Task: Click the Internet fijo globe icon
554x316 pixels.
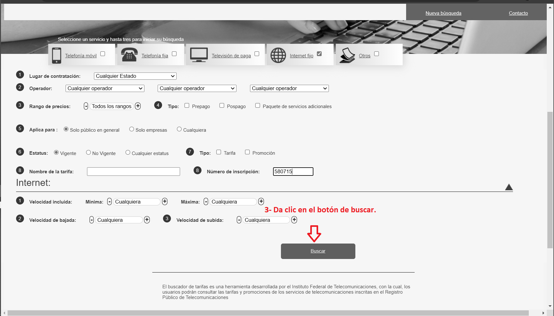Action: 278,54
